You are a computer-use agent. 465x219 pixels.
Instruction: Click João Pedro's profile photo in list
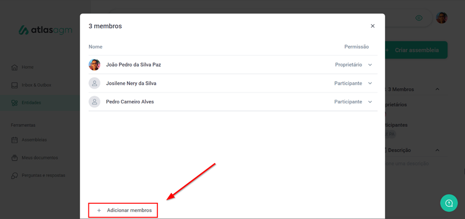[x=95, y=65]
